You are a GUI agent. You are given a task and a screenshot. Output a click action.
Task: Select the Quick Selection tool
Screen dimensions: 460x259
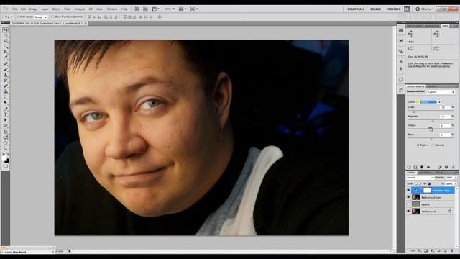[x=5, y=47]
